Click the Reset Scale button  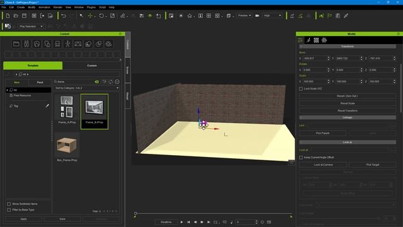348,103
